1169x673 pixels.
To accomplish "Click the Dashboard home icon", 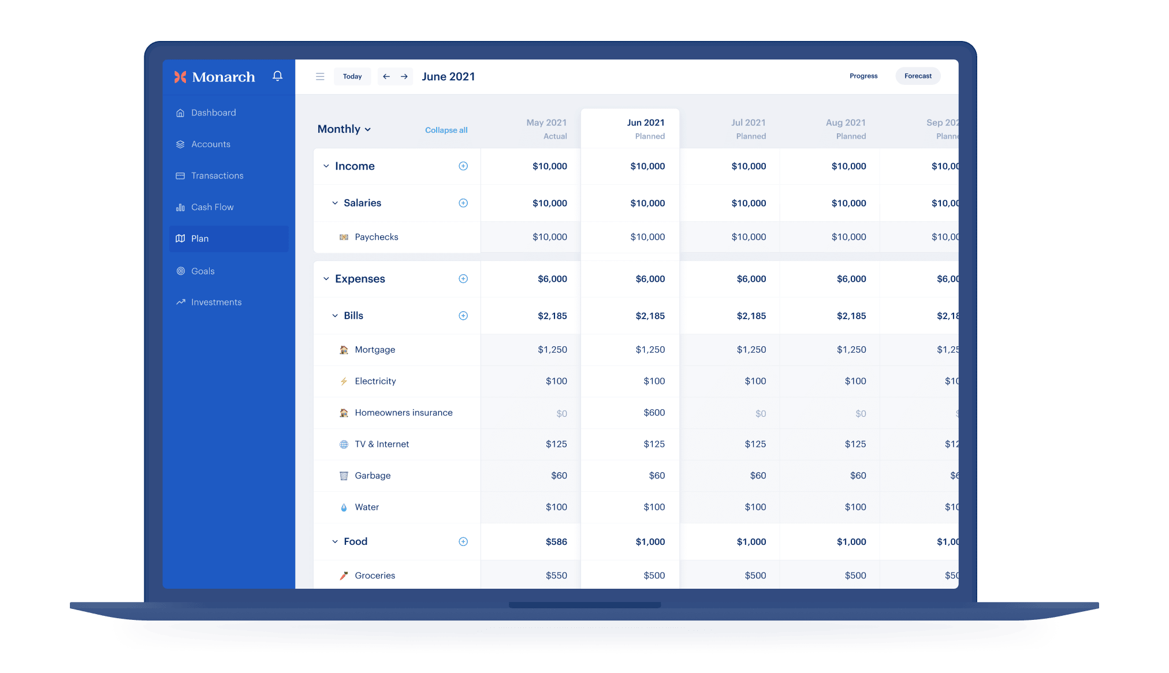I will tap(180, 113).
